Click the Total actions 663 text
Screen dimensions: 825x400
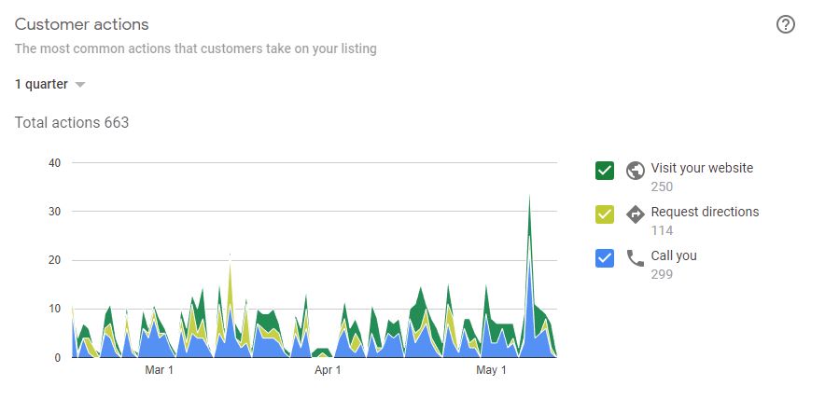(72, 123)
